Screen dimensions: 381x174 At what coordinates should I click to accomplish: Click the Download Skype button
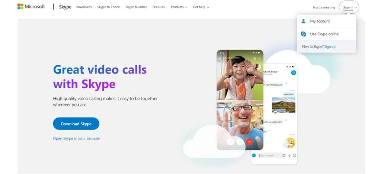point(76,124)
